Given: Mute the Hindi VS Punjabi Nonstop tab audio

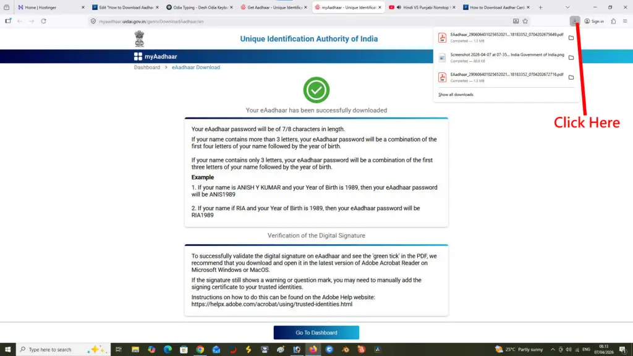Looking at the screenshot, I should (x=399, y=7).
